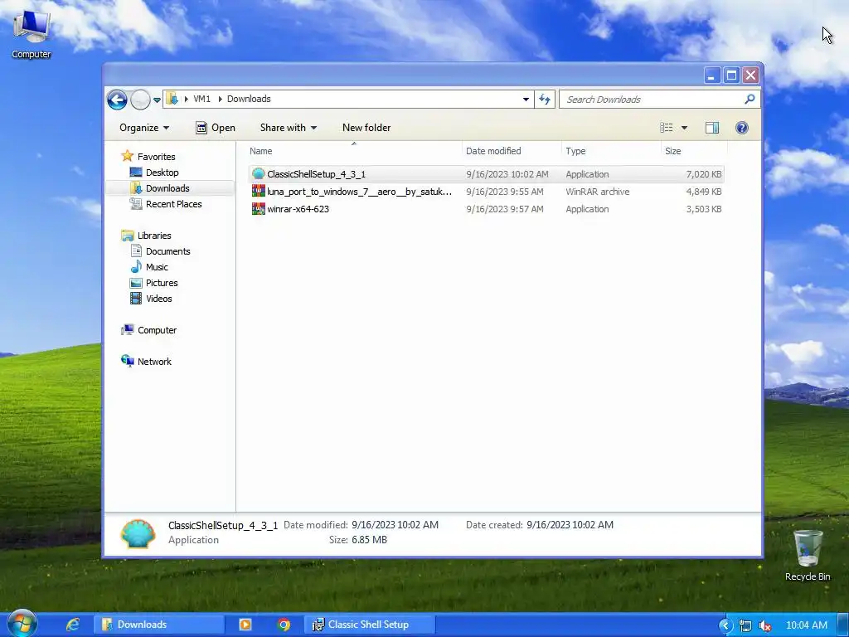Image resolution: width=849 pixels, height=637 pixels.
Task: Click the icon of winrar-x64-623
Action: [259, 208]
